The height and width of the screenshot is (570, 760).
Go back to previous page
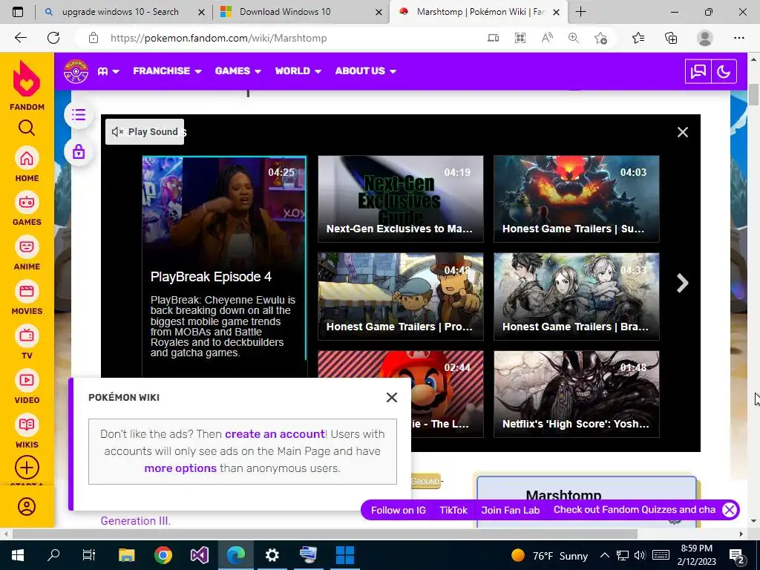point(20,38)
